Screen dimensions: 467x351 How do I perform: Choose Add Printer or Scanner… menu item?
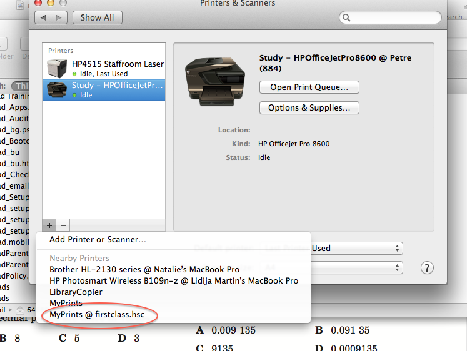click(98, 239)
